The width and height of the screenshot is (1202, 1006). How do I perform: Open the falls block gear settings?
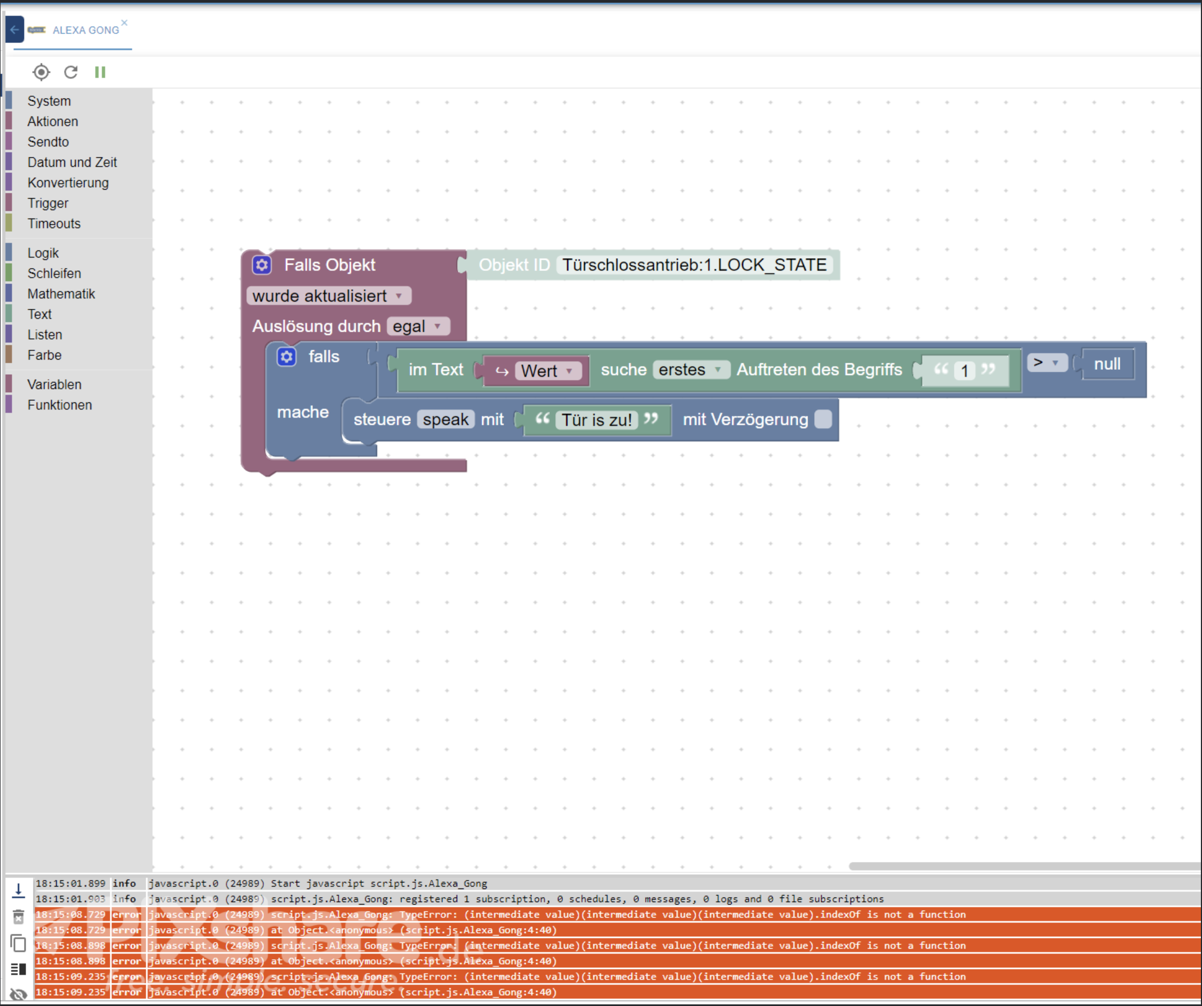[x=286, y=357]
